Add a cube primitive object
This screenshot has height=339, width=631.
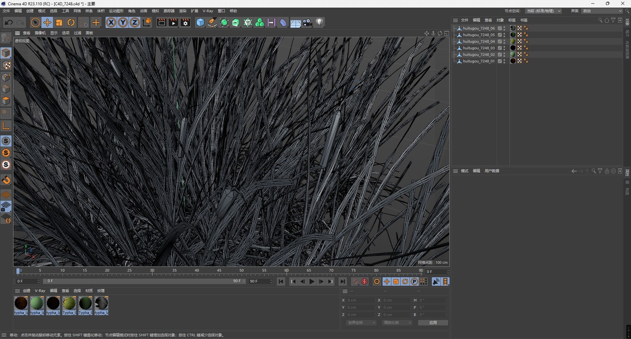coord(200,23)
